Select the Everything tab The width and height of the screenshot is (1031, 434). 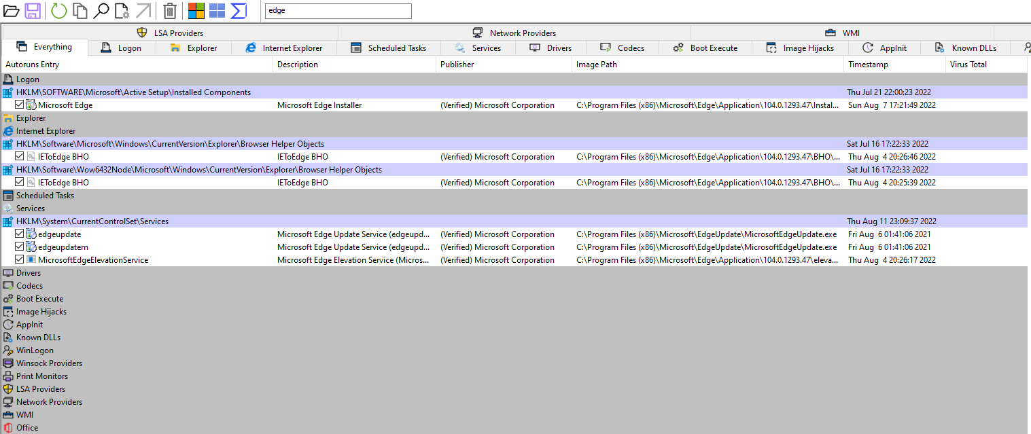(x=45, y=47)
